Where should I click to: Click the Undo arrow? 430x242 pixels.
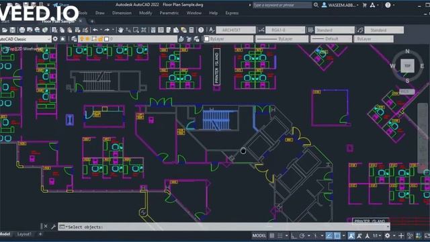(95, 30)
